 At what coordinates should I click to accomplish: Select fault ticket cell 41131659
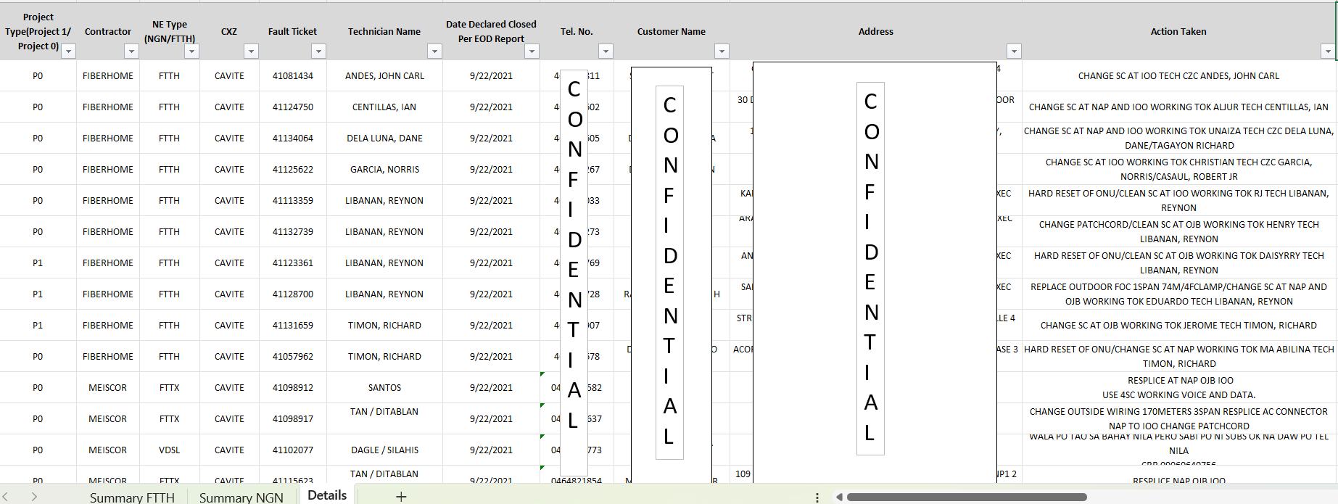tap(293, 325)
